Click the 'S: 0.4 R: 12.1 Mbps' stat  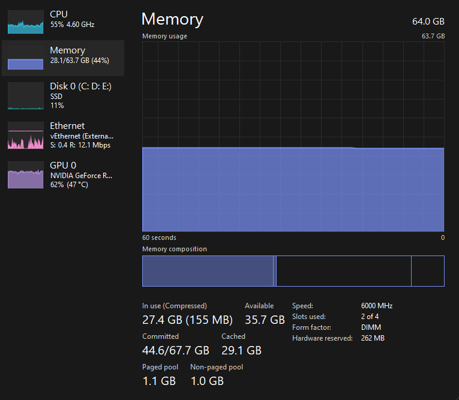[80, 145]
